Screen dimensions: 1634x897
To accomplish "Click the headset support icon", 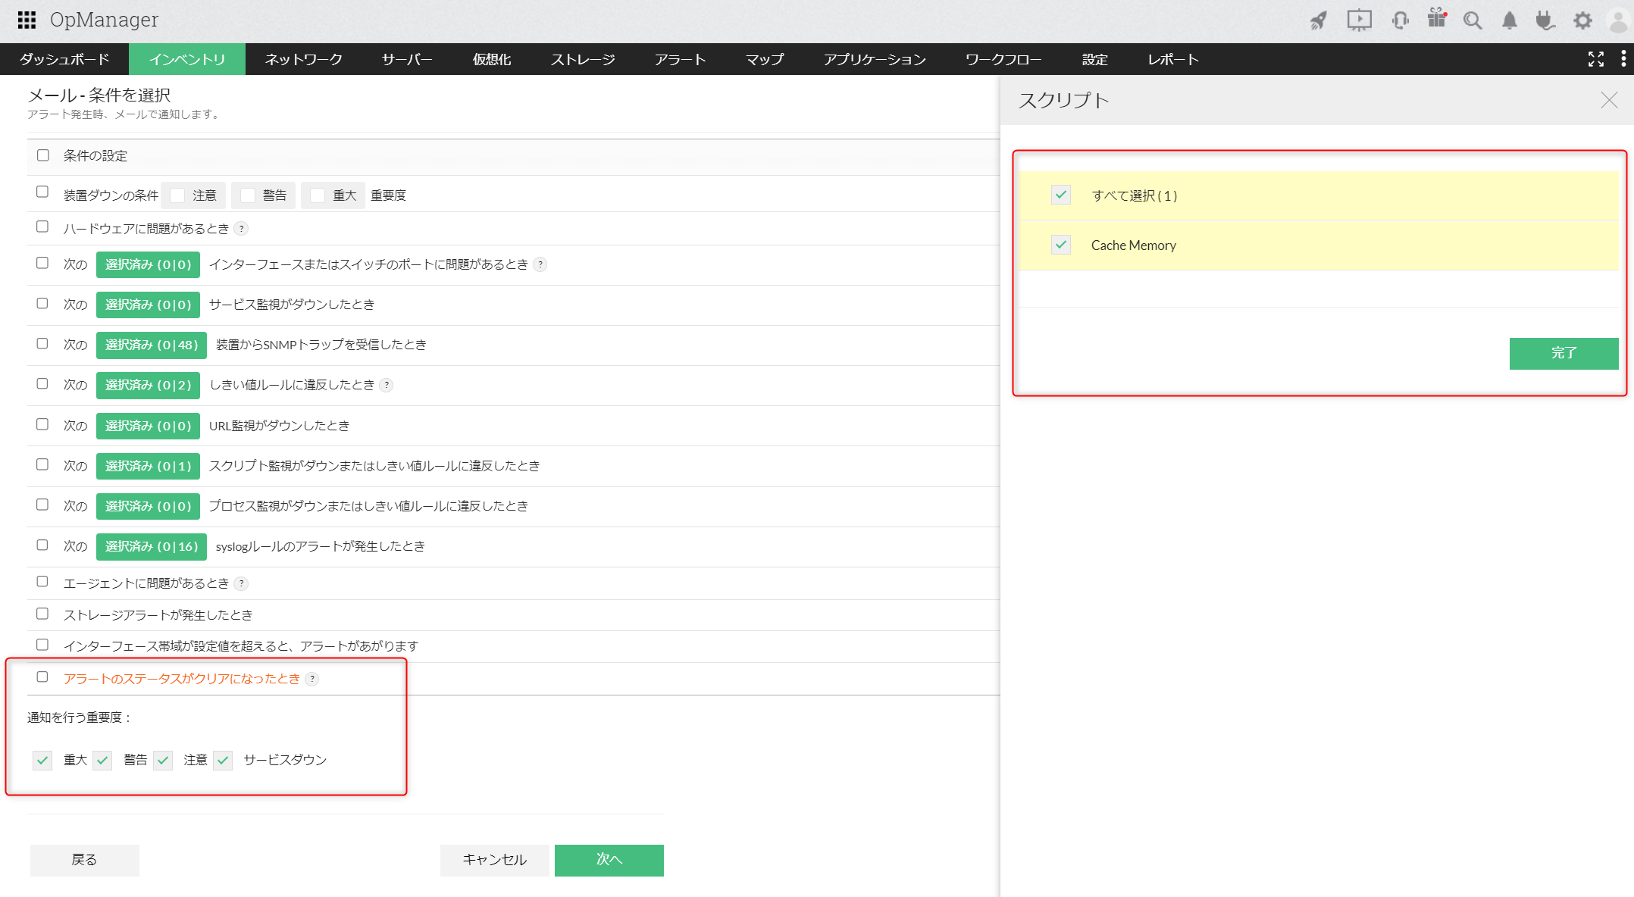I will pos(1400,20).
